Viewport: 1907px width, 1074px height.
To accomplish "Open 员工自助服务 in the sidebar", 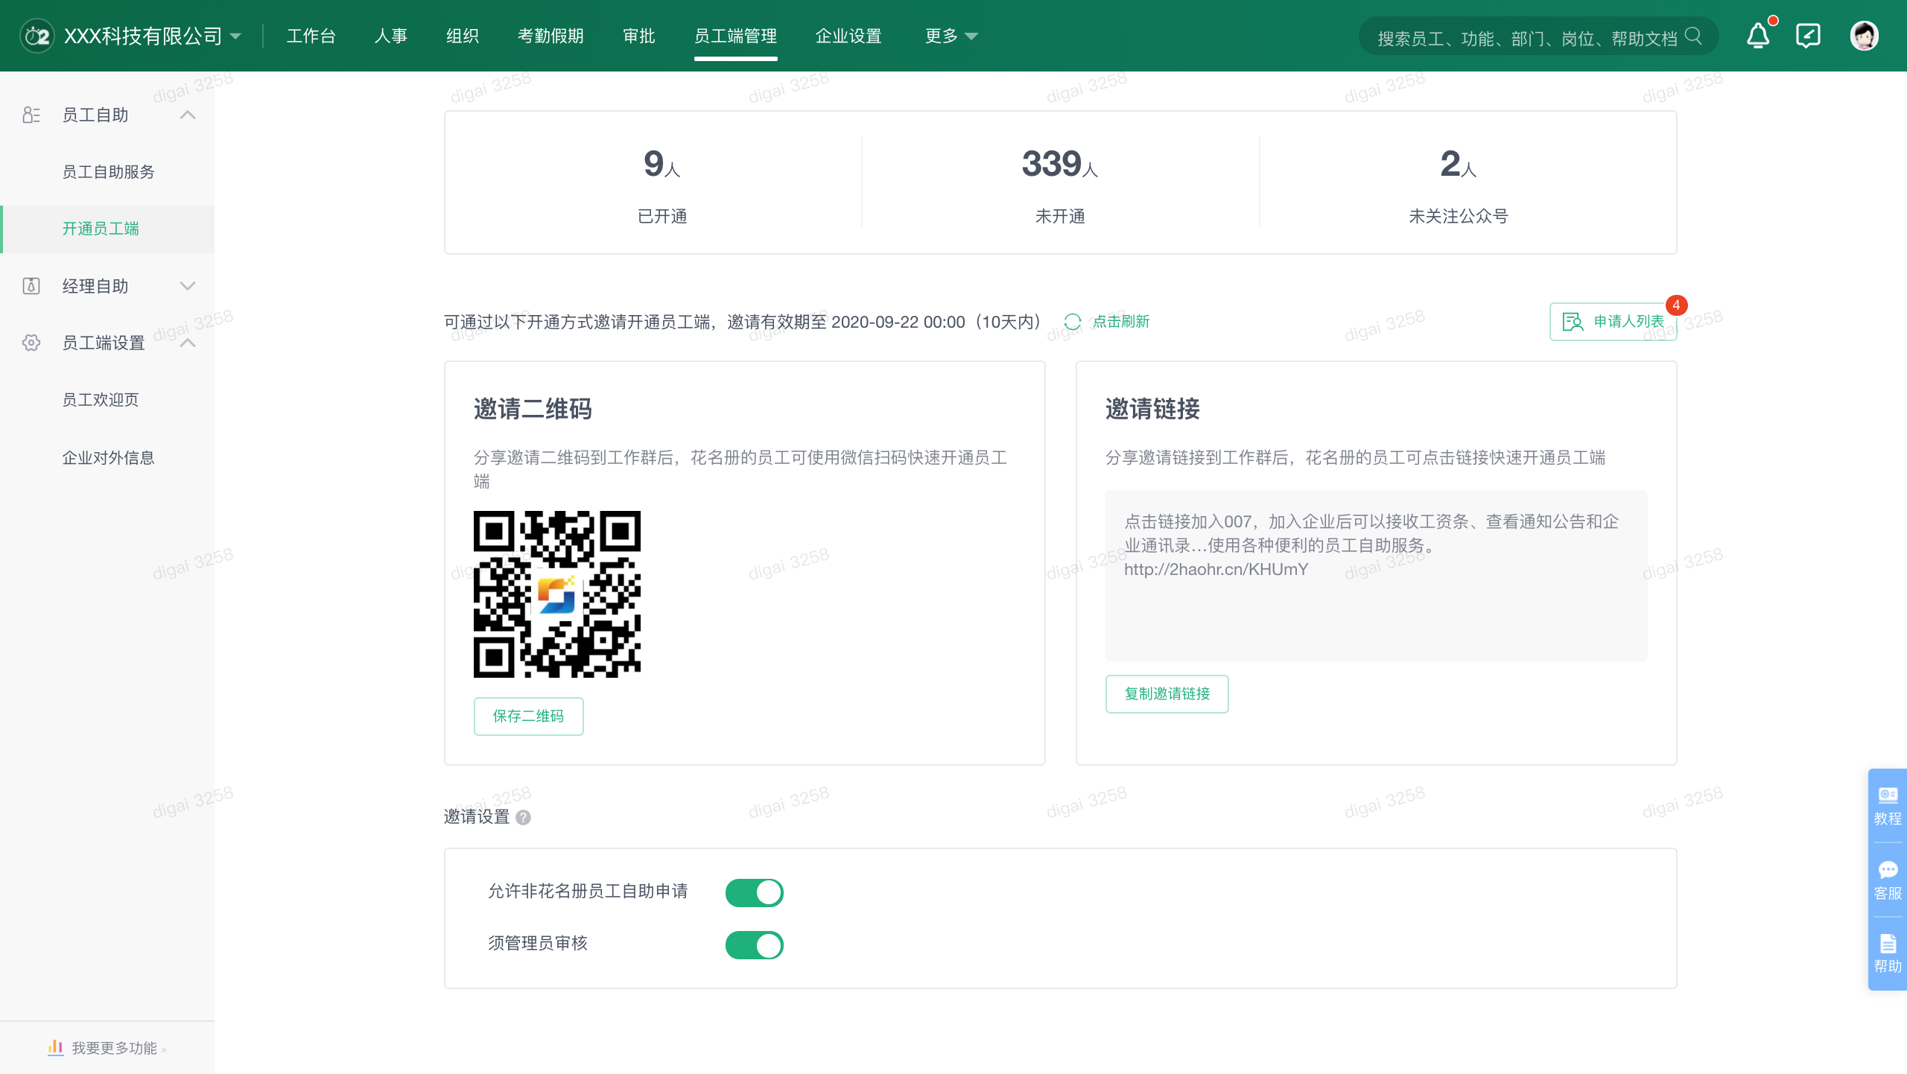I will click(x=108, y=172).
